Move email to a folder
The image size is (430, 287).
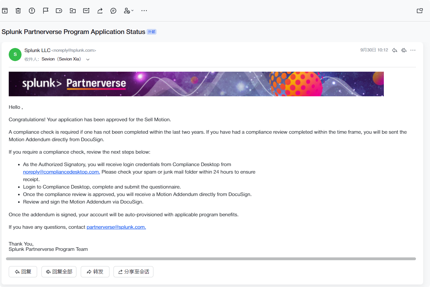pyautogui.click(x=73, y=11)
